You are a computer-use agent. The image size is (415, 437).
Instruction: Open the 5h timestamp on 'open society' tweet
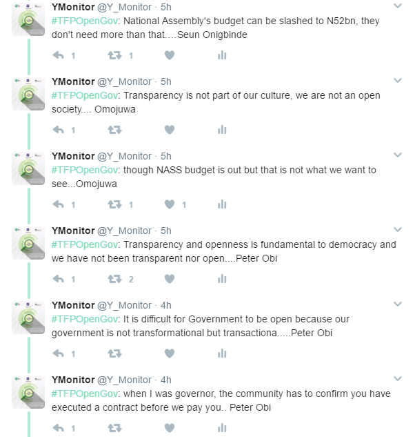pyautogui.click(x=165, y=81)
